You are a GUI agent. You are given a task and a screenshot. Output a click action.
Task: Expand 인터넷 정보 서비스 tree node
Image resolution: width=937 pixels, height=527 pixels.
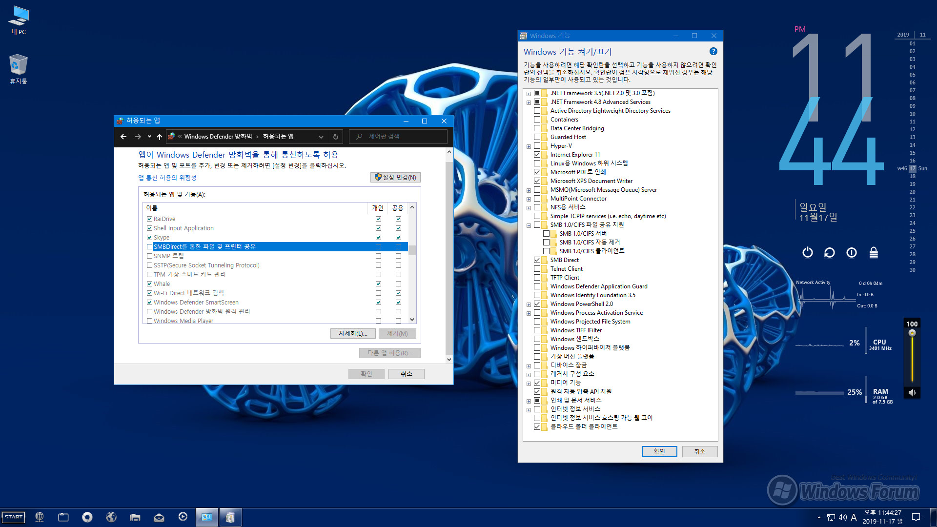[529, 410]
